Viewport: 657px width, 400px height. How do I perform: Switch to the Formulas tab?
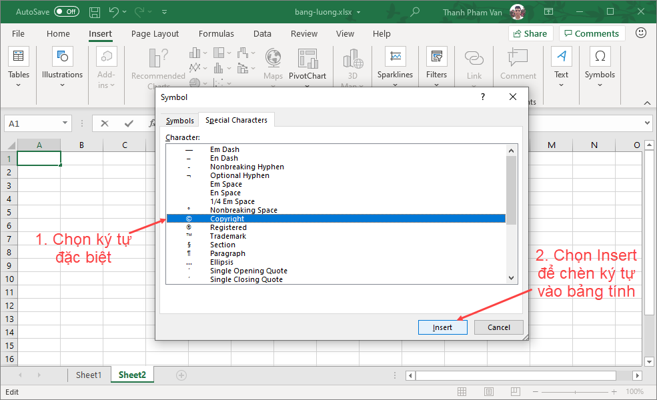click(216, 33)
